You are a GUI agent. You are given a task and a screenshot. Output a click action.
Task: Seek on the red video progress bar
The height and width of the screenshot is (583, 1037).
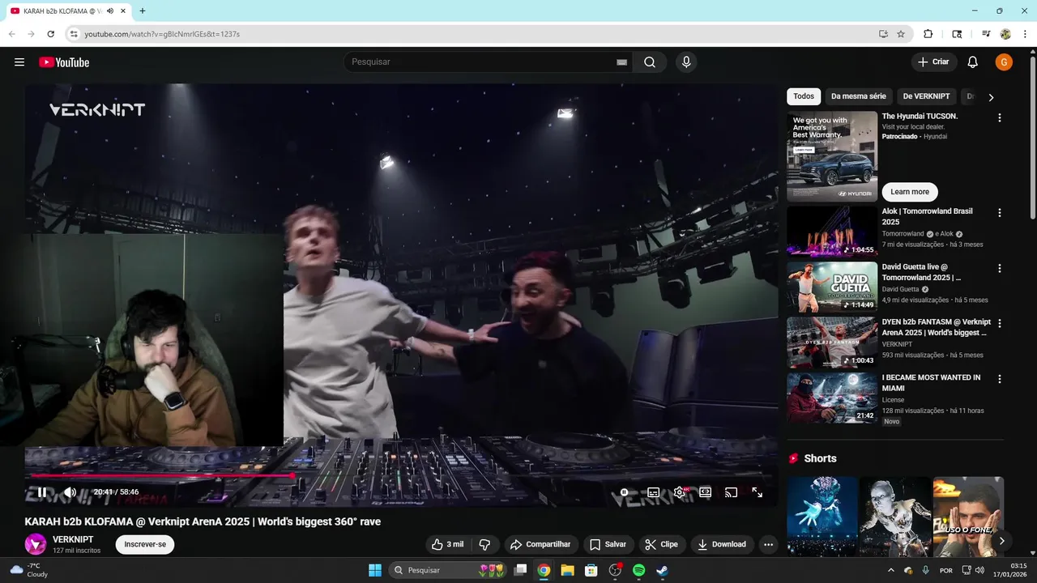pos(401,476)
